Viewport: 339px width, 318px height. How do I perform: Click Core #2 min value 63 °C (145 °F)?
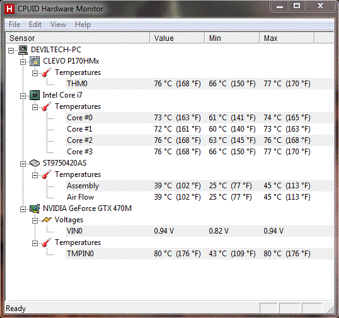pyautogui.click(x=232, y=140)
